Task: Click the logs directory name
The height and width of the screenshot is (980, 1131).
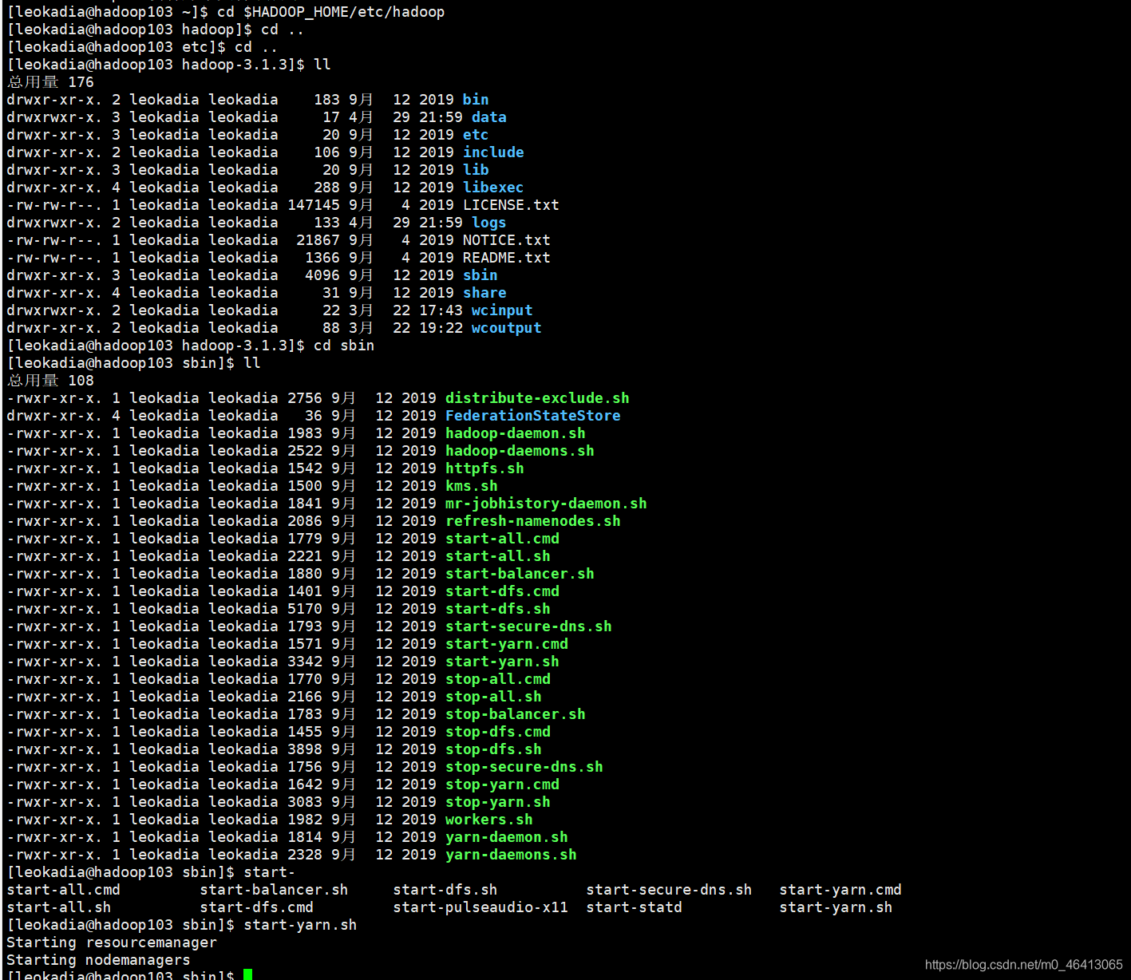Action: [489, 223]
